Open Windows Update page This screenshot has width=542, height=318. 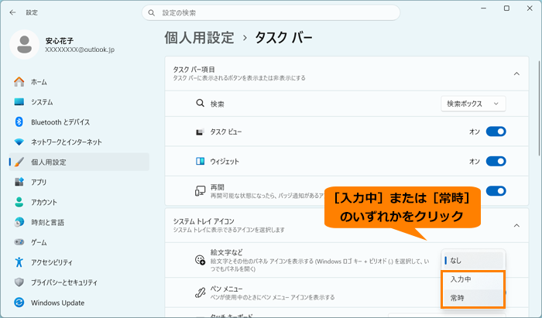[x=79, y=303]
